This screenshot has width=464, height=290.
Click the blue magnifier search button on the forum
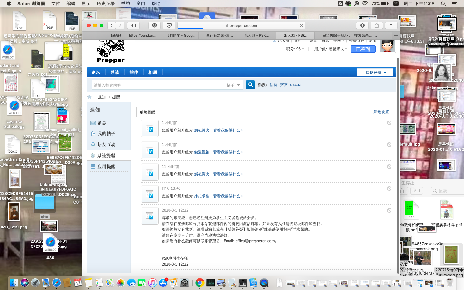(250, 85)
